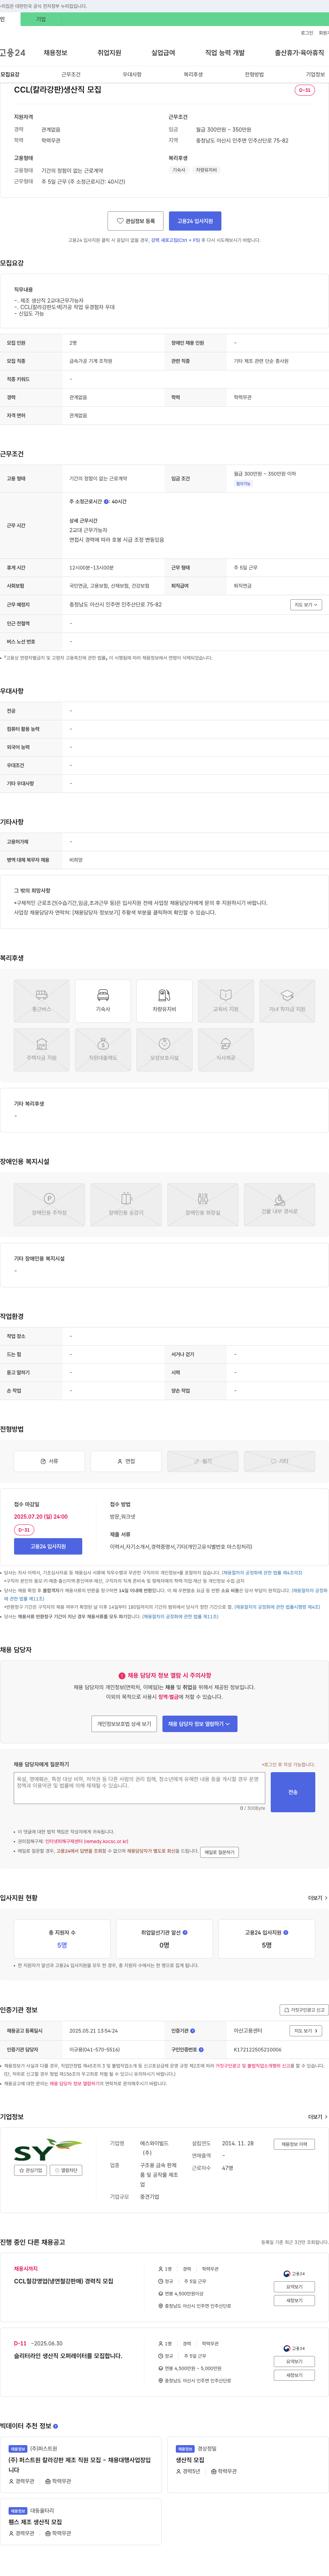Click the 서류 screening method box
The image size is (329, 2576).
click(x=49, y=1461)
